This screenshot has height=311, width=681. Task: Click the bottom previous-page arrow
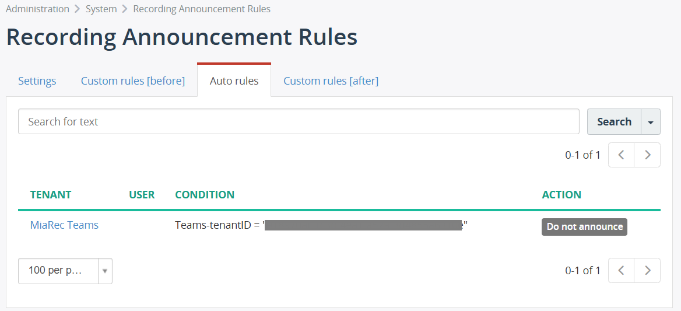click(622, 271)
